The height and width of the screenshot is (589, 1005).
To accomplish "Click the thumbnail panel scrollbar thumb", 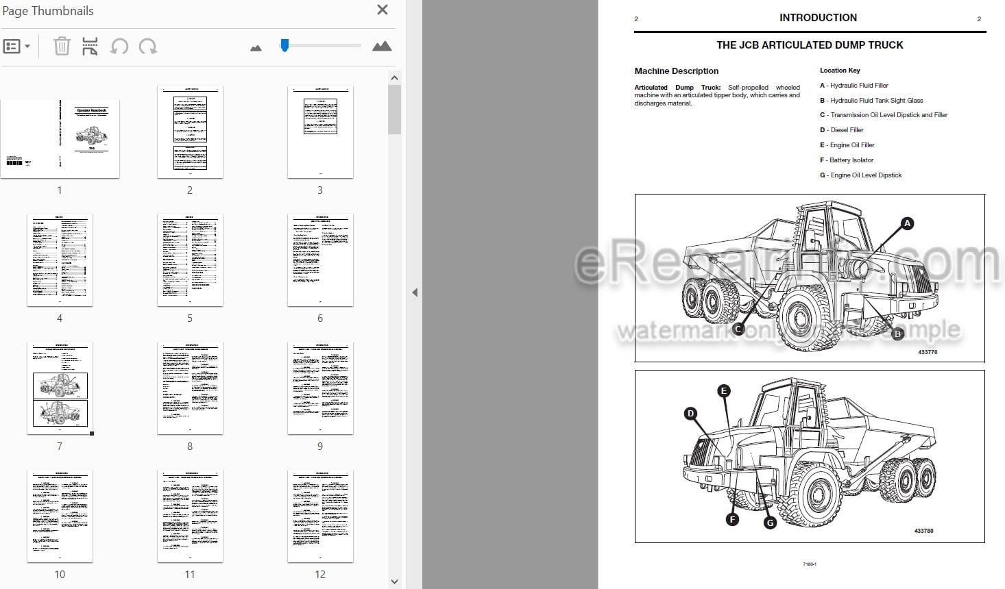I will point(394,110).
